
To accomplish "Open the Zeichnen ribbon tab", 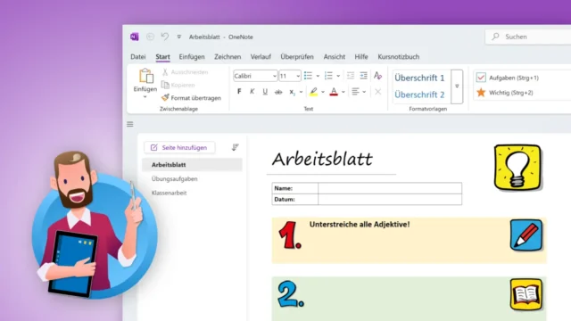I will click(228, 57).
